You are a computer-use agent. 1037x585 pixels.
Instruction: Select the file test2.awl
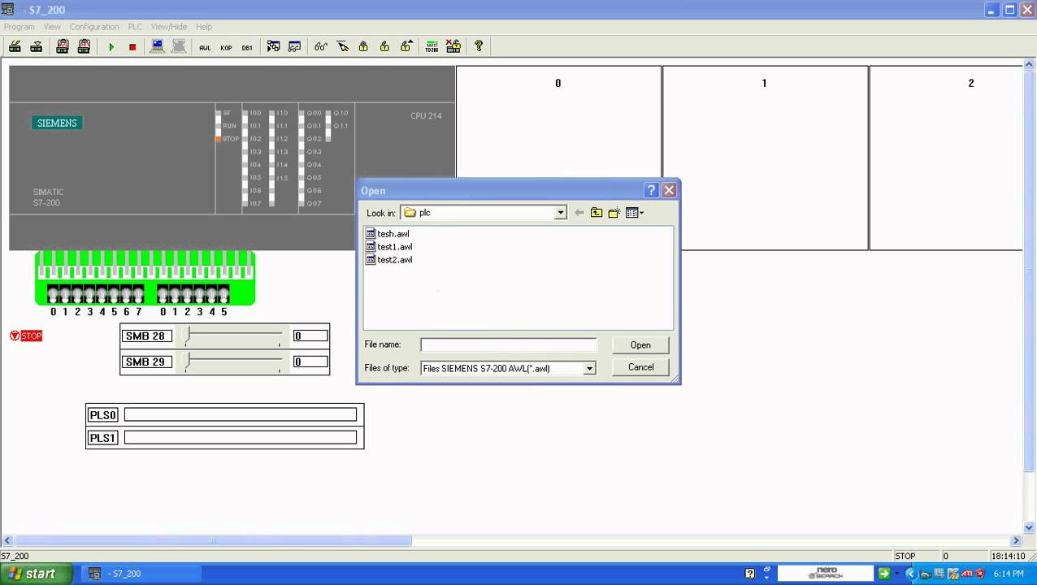coord(389,260)
